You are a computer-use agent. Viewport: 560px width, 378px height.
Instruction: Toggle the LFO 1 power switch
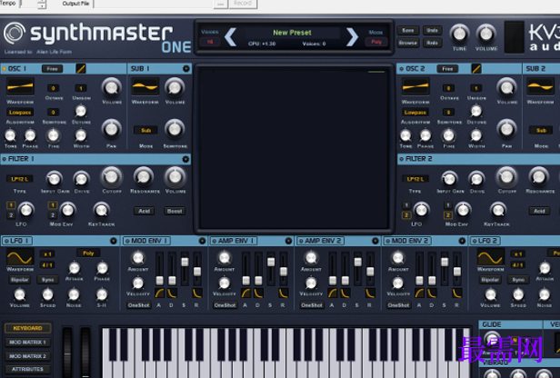click(x=6, y=242)
